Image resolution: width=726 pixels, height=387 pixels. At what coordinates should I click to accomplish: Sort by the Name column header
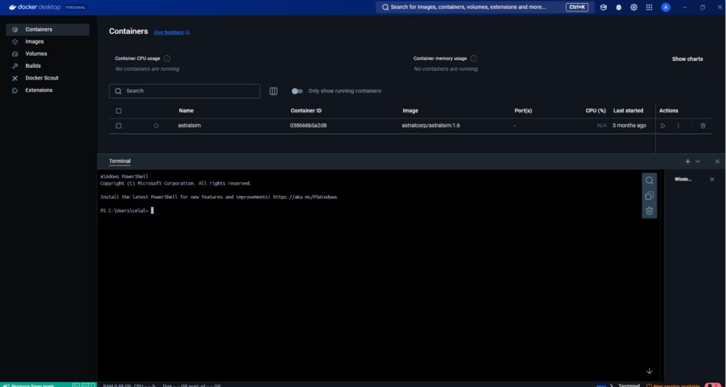(x=186, y=111)
